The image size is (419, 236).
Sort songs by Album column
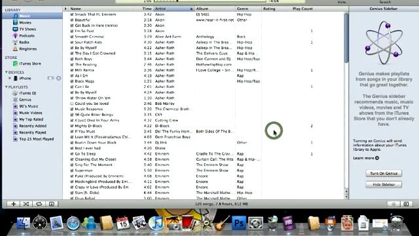point(215,9)
